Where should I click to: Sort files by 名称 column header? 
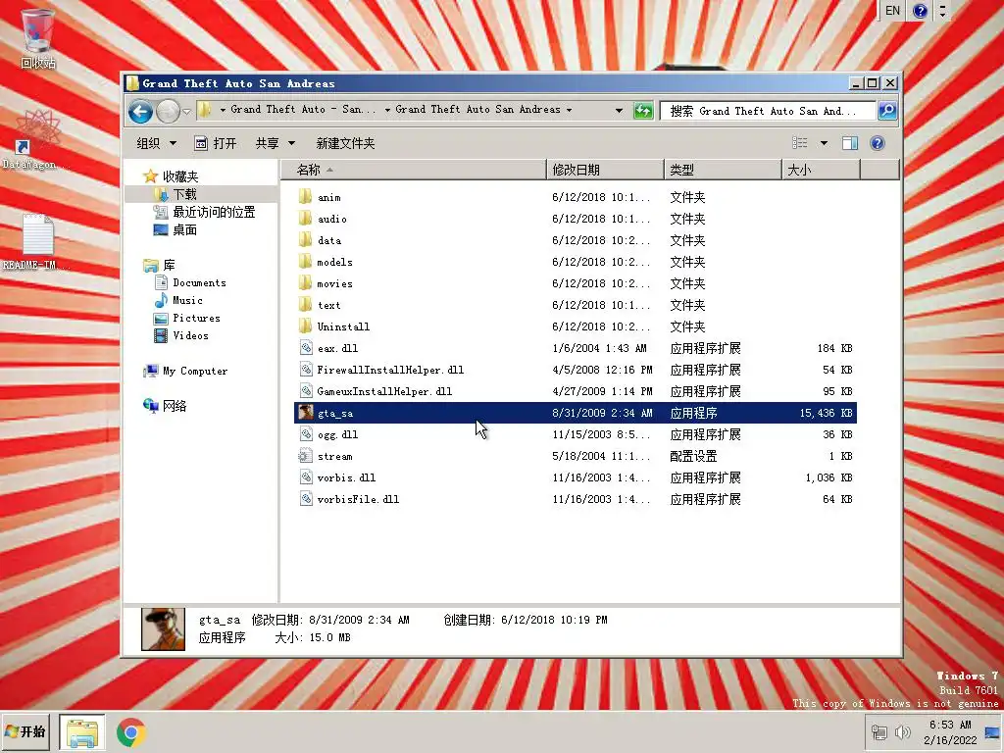pyautogui.click(x=414, y=170)
